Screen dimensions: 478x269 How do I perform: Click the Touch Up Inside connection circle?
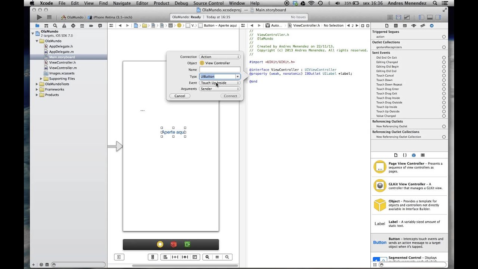click(x=444, y=107)
